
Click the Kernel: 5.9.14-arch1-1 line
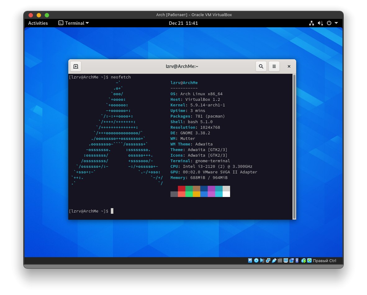point(197,105)
